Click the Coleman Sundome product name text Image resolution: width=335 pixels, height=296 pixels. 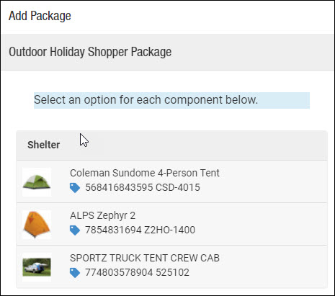[x=145, y=173]
